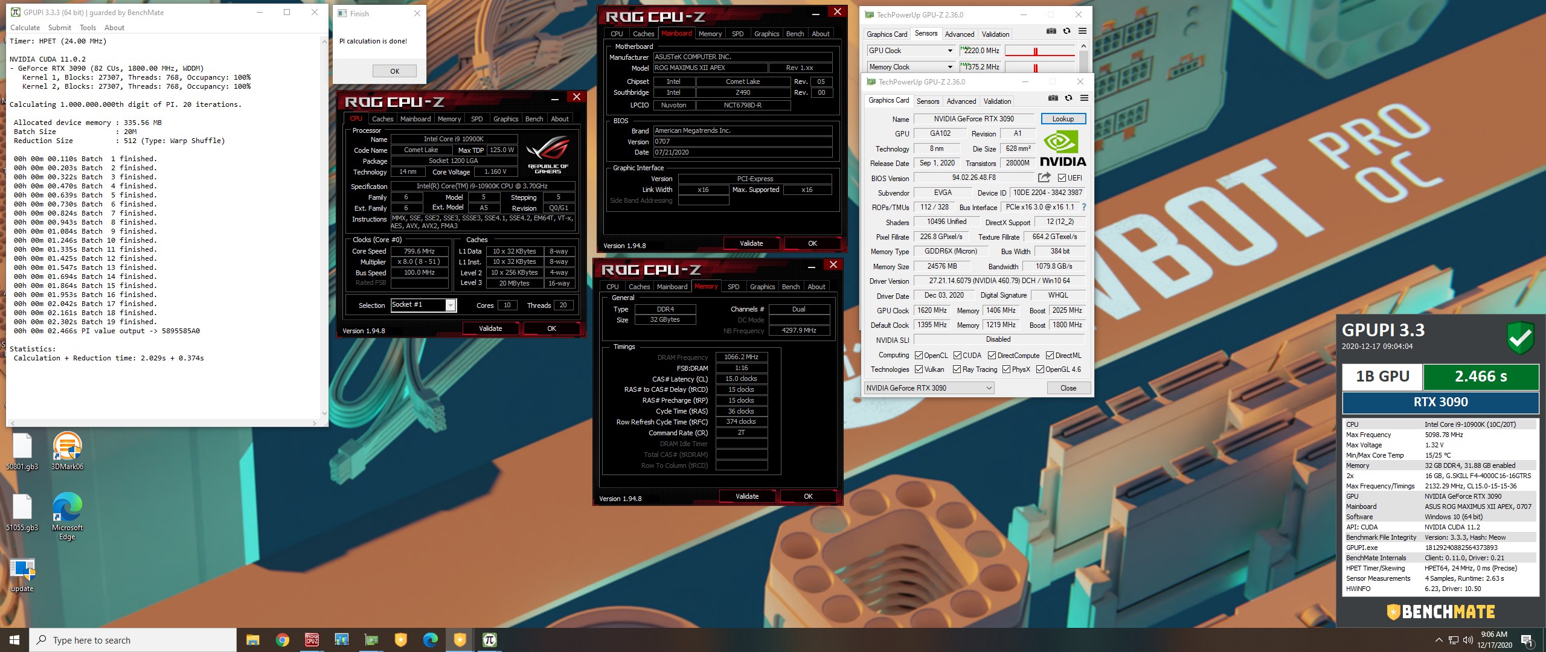This screenshot has width=1546, height=652.
Task: Open the Memory Clock sensor dropdown
Action: (x=911, y=67)
